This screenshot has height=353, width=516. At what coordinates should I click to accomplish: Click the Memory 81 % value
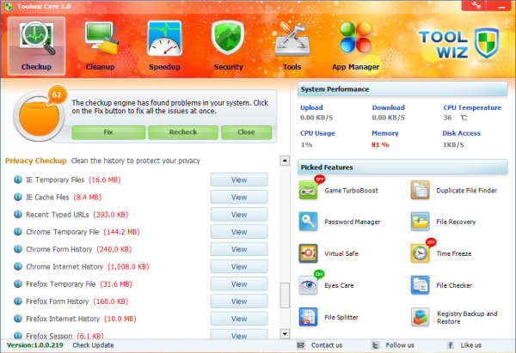(x=380, y=144)
